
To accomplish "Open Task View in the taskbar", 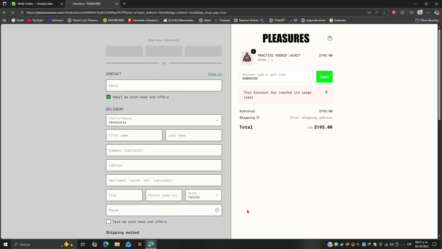I will [x=83, y=244].
